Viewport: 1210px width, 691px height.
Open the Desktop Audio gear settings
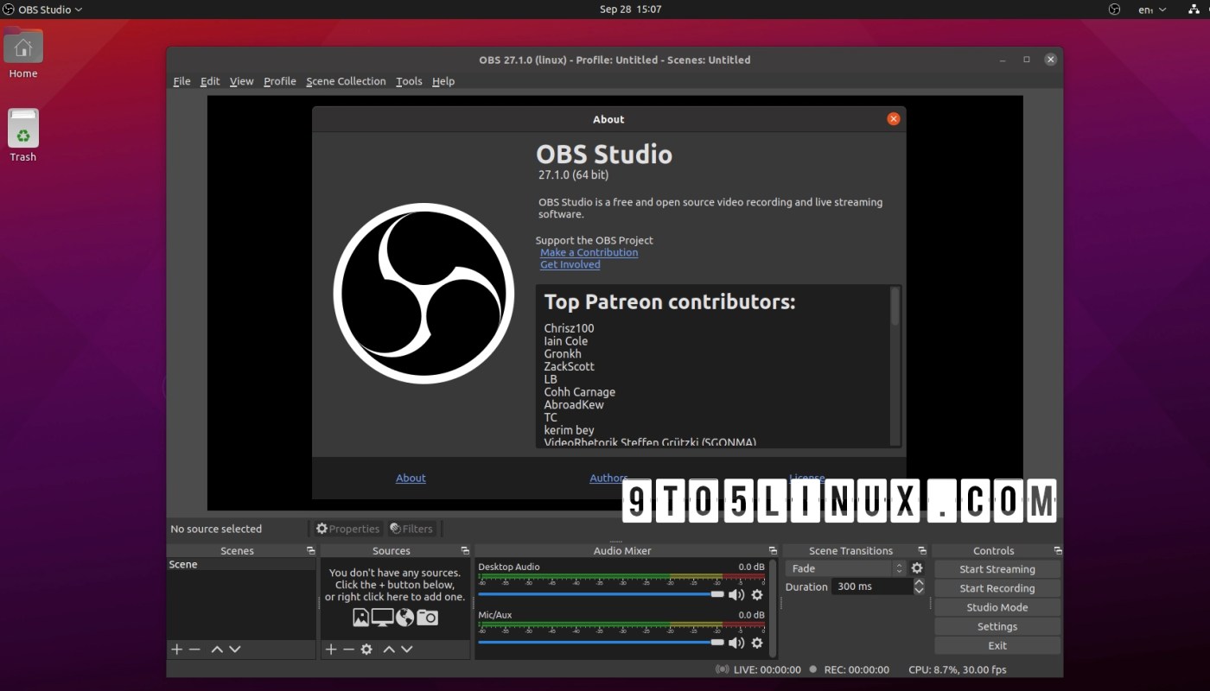pos(757,594)
